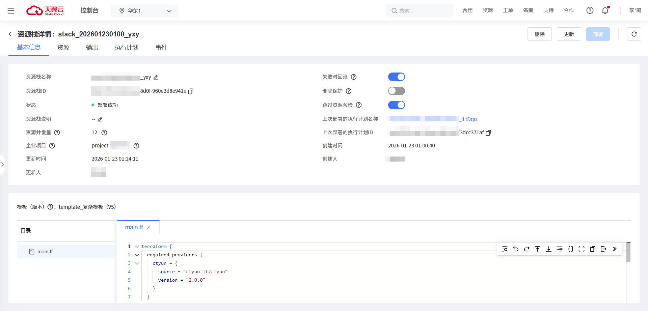Click the refresh icon button

point(634,34)
